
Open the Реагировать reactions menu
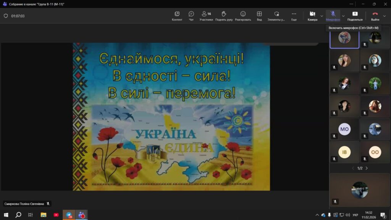coord(243,16)
